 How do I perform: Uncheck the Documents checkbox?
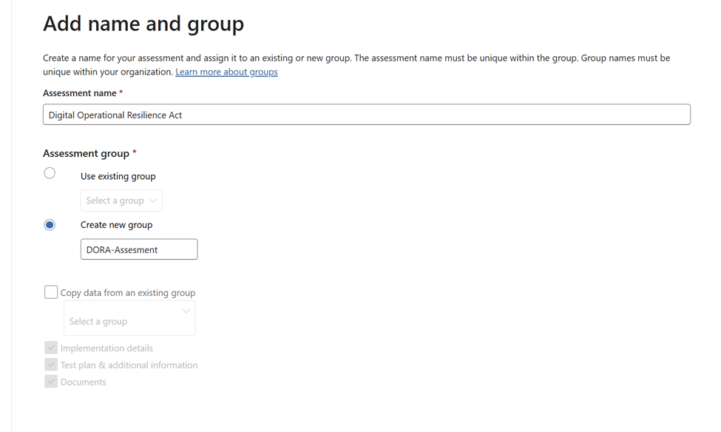(x=51, y=382)
